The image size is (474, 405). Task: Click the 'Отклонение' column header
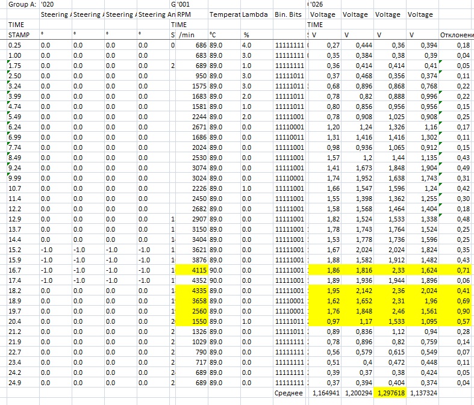pyautogui.click(x=455, y=36)
